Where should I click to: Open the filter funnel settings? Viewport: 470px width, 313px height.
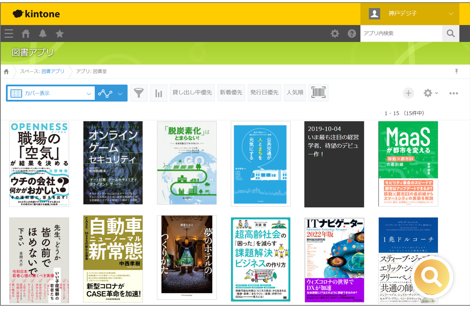(139, 93)
